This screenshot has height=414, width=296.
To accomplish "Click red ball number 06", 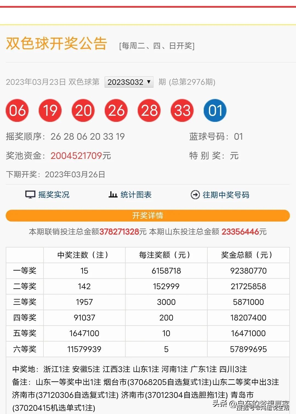I will [x=17, y=111].
